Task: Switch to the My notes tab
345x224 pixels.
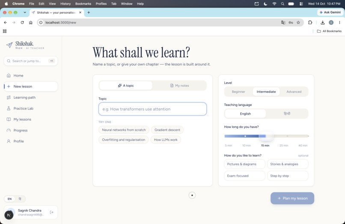Action: pos(179,85)
